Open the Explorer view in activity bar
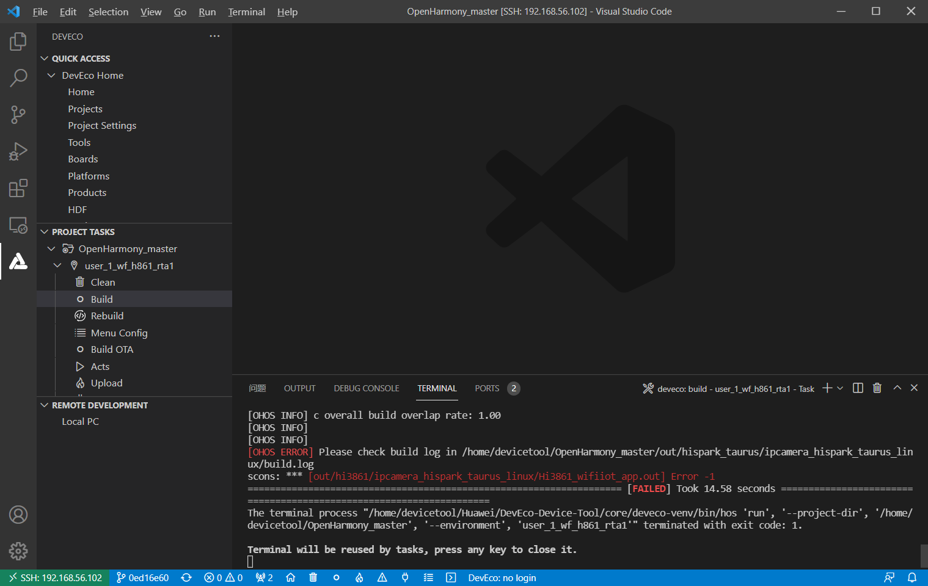928x586 pixels. click(x=18, y=42)
